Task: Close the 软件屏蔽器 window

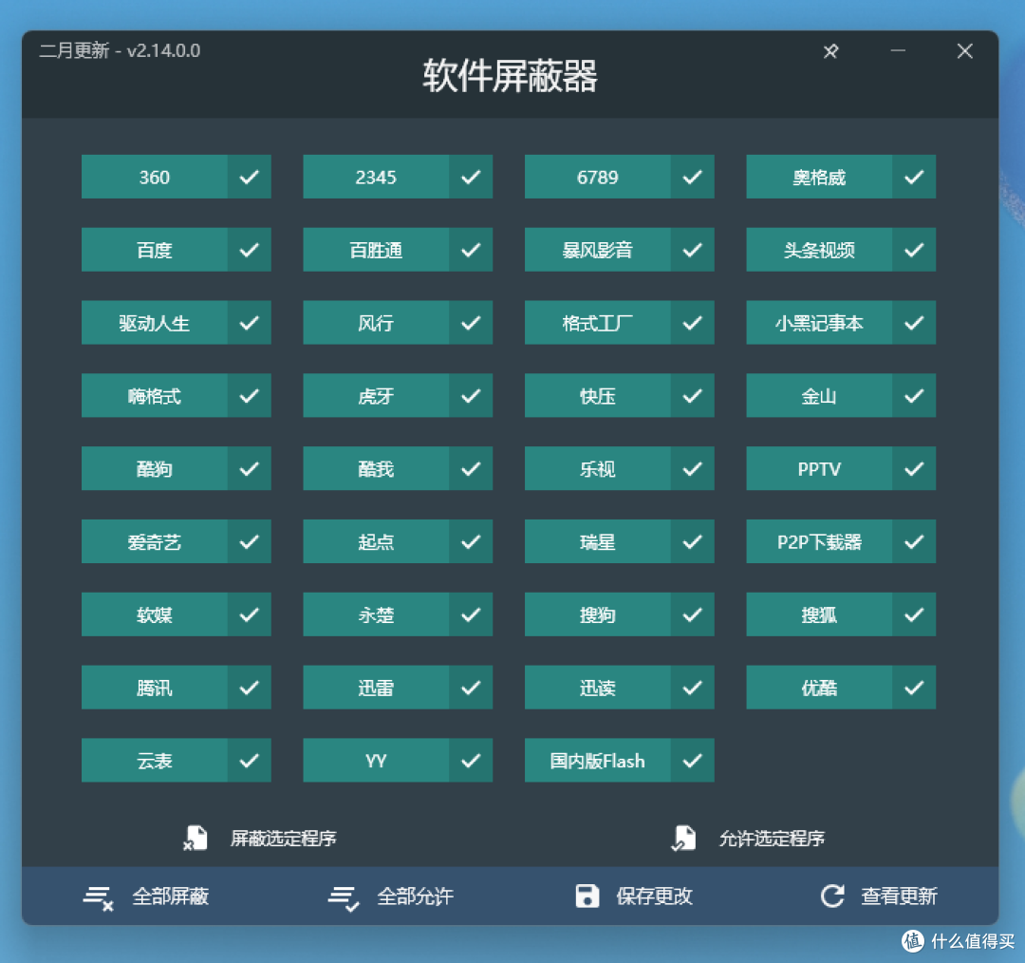Action: [x=965, y=51]
